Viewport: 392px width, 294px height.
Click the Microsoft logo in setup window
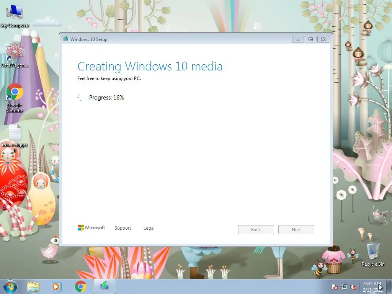coord(91,228)
